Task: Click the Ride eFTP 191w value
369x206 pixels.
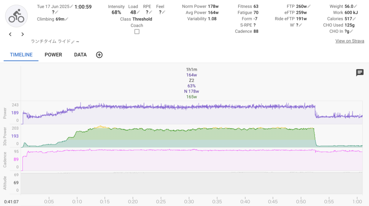Action: [x=301, y=19]
